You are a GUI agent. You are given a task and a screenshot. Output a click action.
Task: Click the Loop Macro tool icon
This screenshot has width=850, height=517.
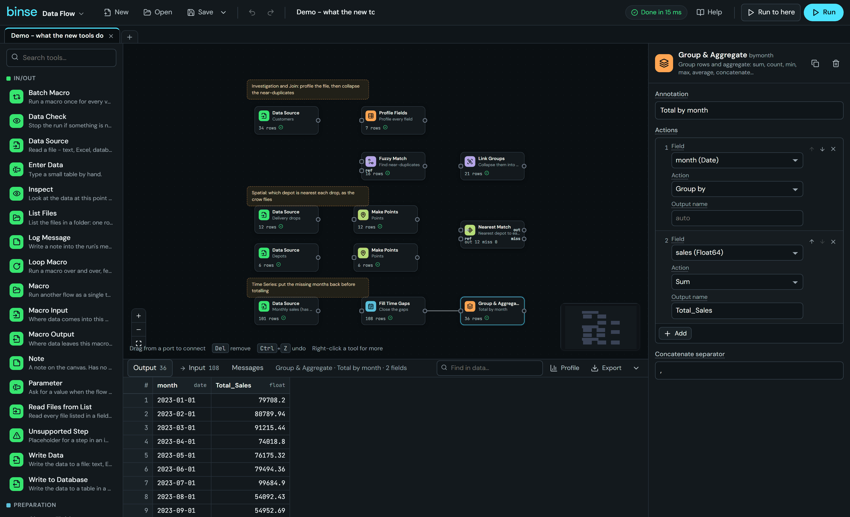point(16,266)
